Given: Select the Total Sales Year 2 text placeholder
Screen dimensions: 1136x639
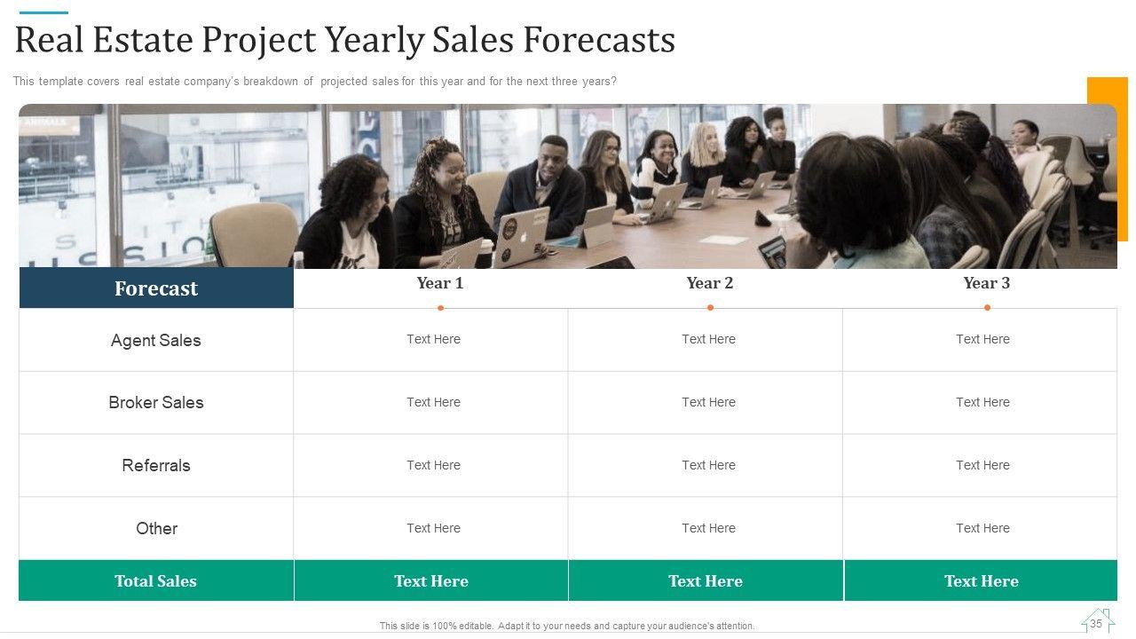Looking at the screenshot, I should point(706,581).
